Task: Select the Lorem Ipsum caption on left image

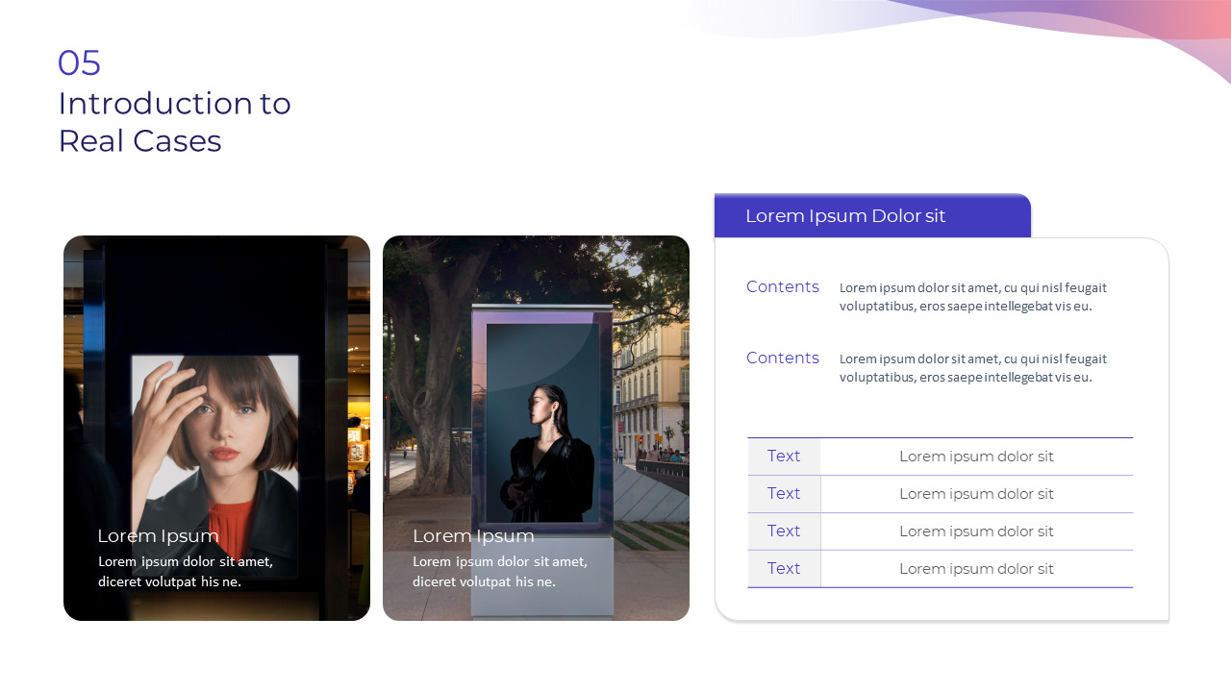Action: tap(157, 535)
